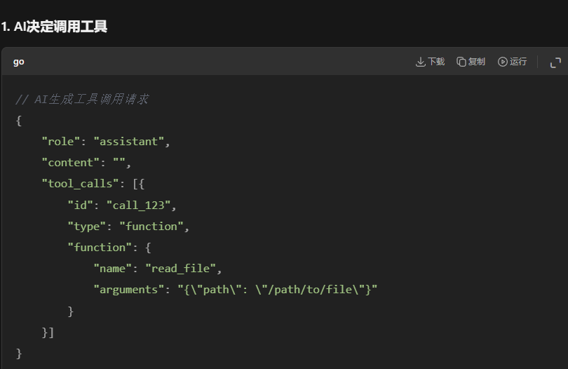Click the opening brace after the comment

[x=18, y=121]
